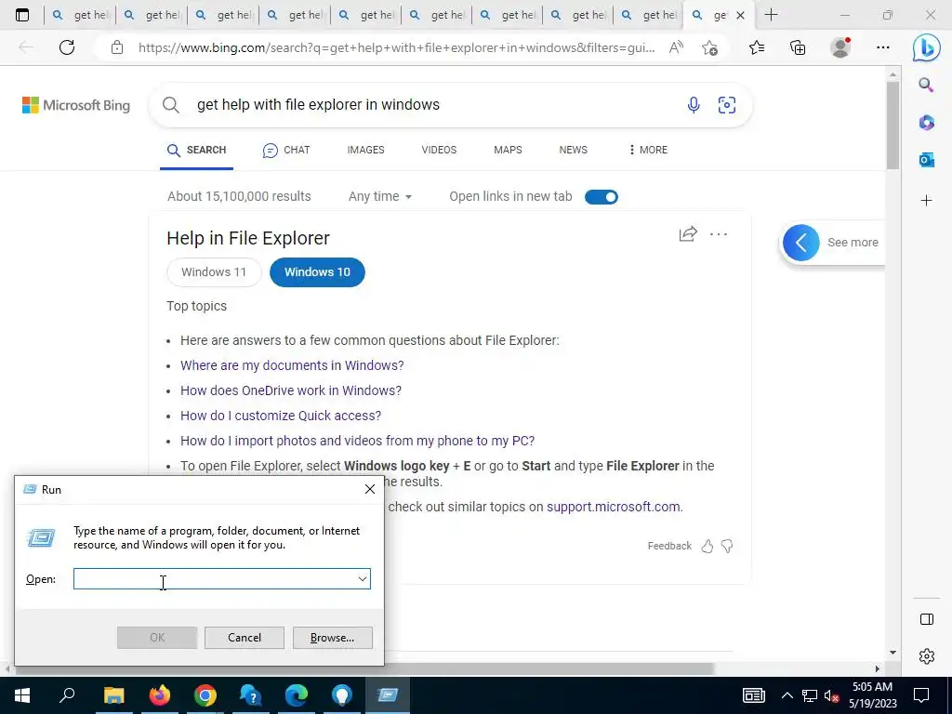Select the SEARCH tab
This screenshot has width=952, height=714.
coord(197,150)
